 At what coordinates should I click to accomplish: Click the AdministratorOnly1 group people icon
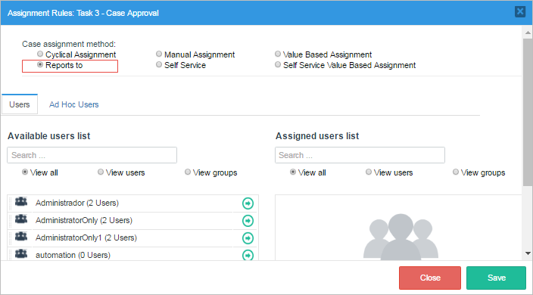21,236
